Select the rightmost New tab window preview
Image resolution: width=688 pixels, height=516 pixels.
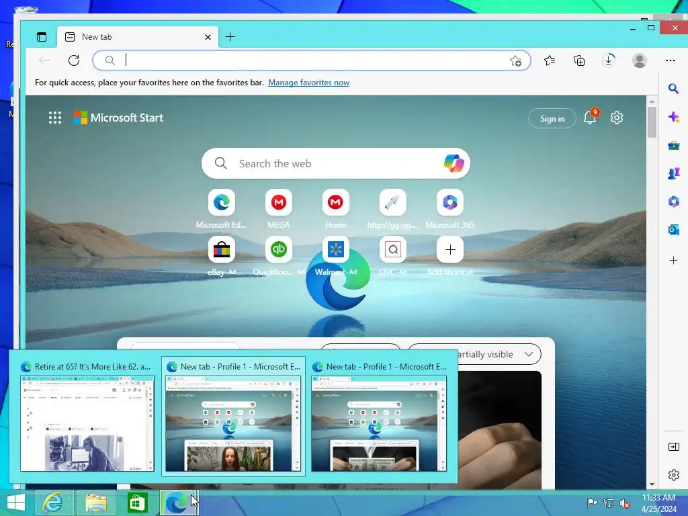pyautogui.click(x=379, y=417)
